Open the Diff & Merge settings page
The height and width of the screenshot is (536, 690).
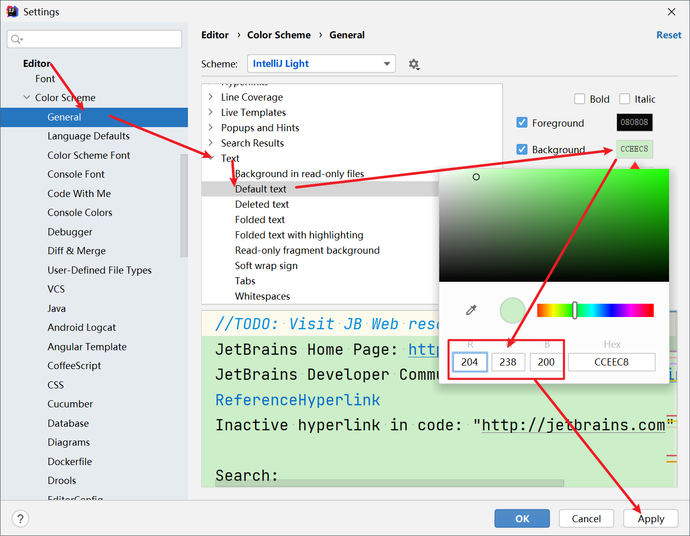click(77, 251)
